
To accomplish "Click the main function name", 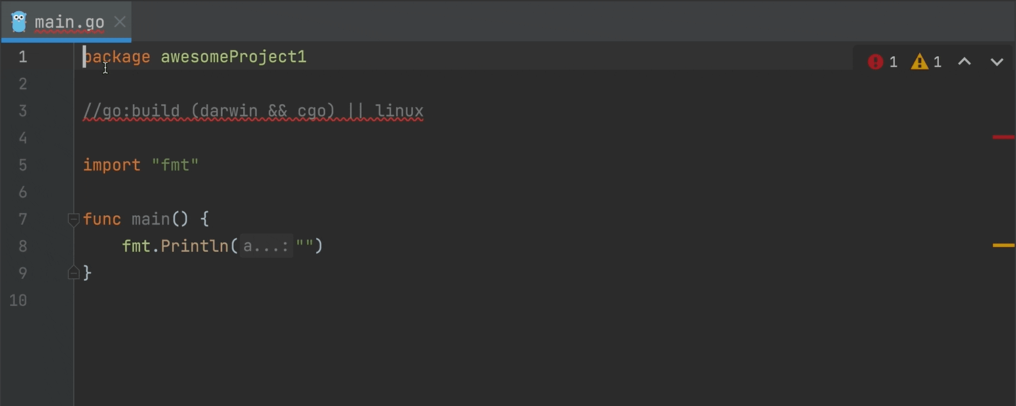I will tap(151, 219).
